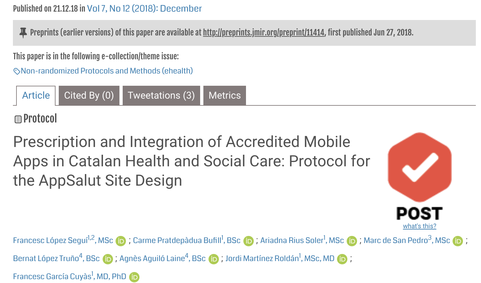Open ORCID profile for Ariadna Rius Soler
The image size is (481, 283).
(x=352, y=241)
